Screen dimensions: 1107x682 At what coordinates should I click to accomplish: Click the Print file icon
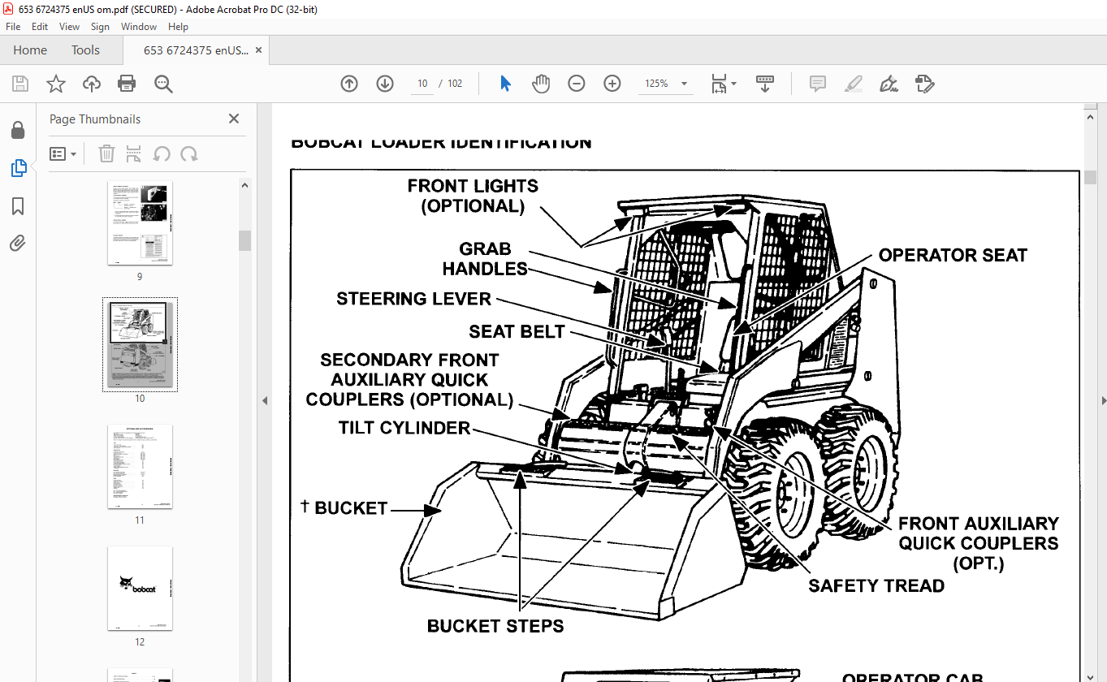127,84
